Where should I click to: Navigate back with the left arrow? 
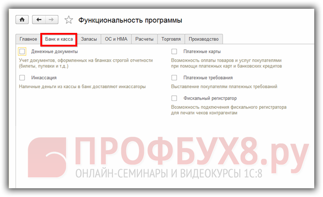(x=39, y=20)
